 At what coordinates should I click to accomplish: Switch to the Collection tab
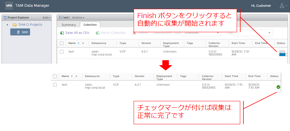90,25
